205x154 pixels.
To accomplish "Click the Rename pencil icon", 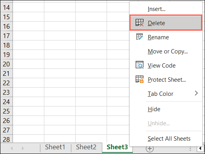I will (140, 37).
